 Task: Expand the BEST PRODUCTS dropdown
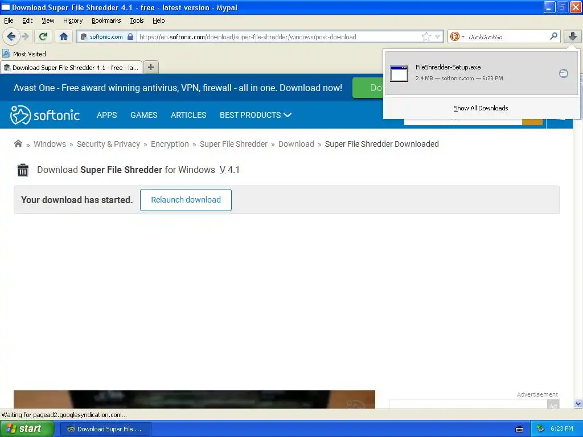pos(256,115)
